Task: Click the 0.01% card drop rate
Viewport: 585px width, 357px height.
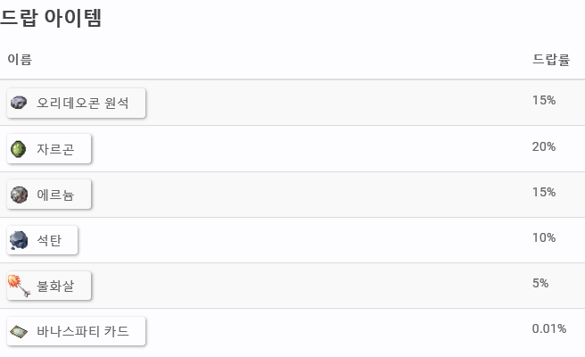Action: point(549,328)
